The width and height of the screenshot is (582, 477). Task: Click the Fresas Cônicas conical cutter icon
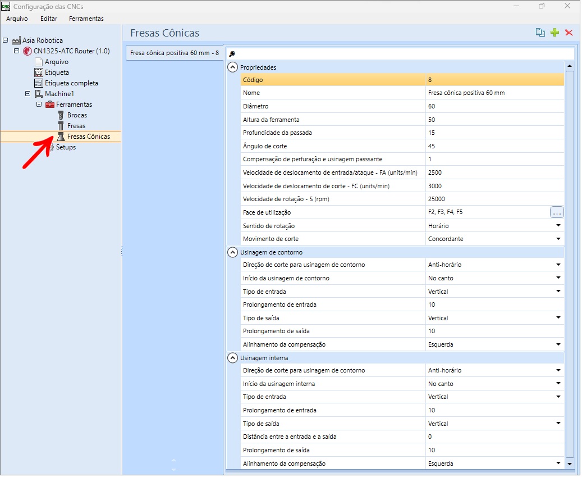coord(61,137)
